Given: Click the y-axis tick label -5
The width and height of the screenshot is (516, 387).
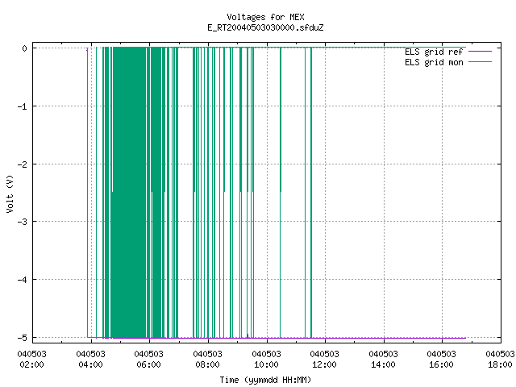Looking at the screenshot, I should pyautogui.click(x=23, y=338).
